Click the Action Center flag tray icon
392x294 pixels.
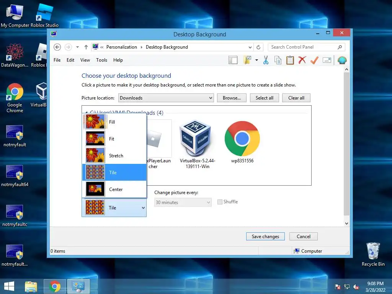[338, 287]
